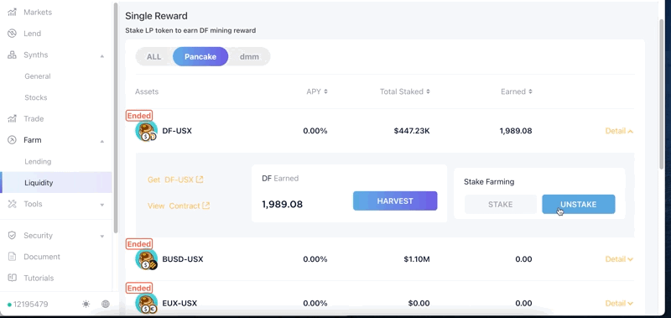Click the Lend icon in sidebar
The width and height of the screenshot is (671, 318).
[x=12, y=34]
